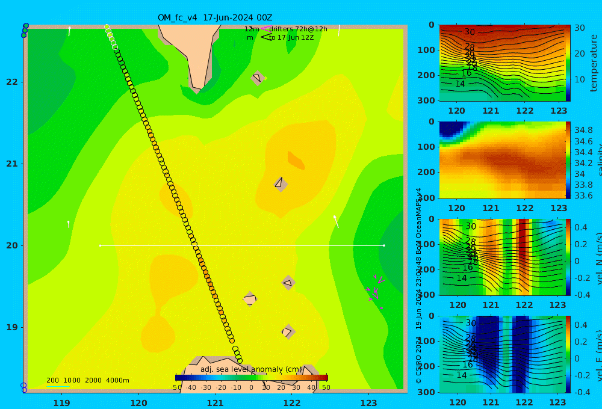Select 'adj. sea level anomaly (cm)' label

coord(251,369)
